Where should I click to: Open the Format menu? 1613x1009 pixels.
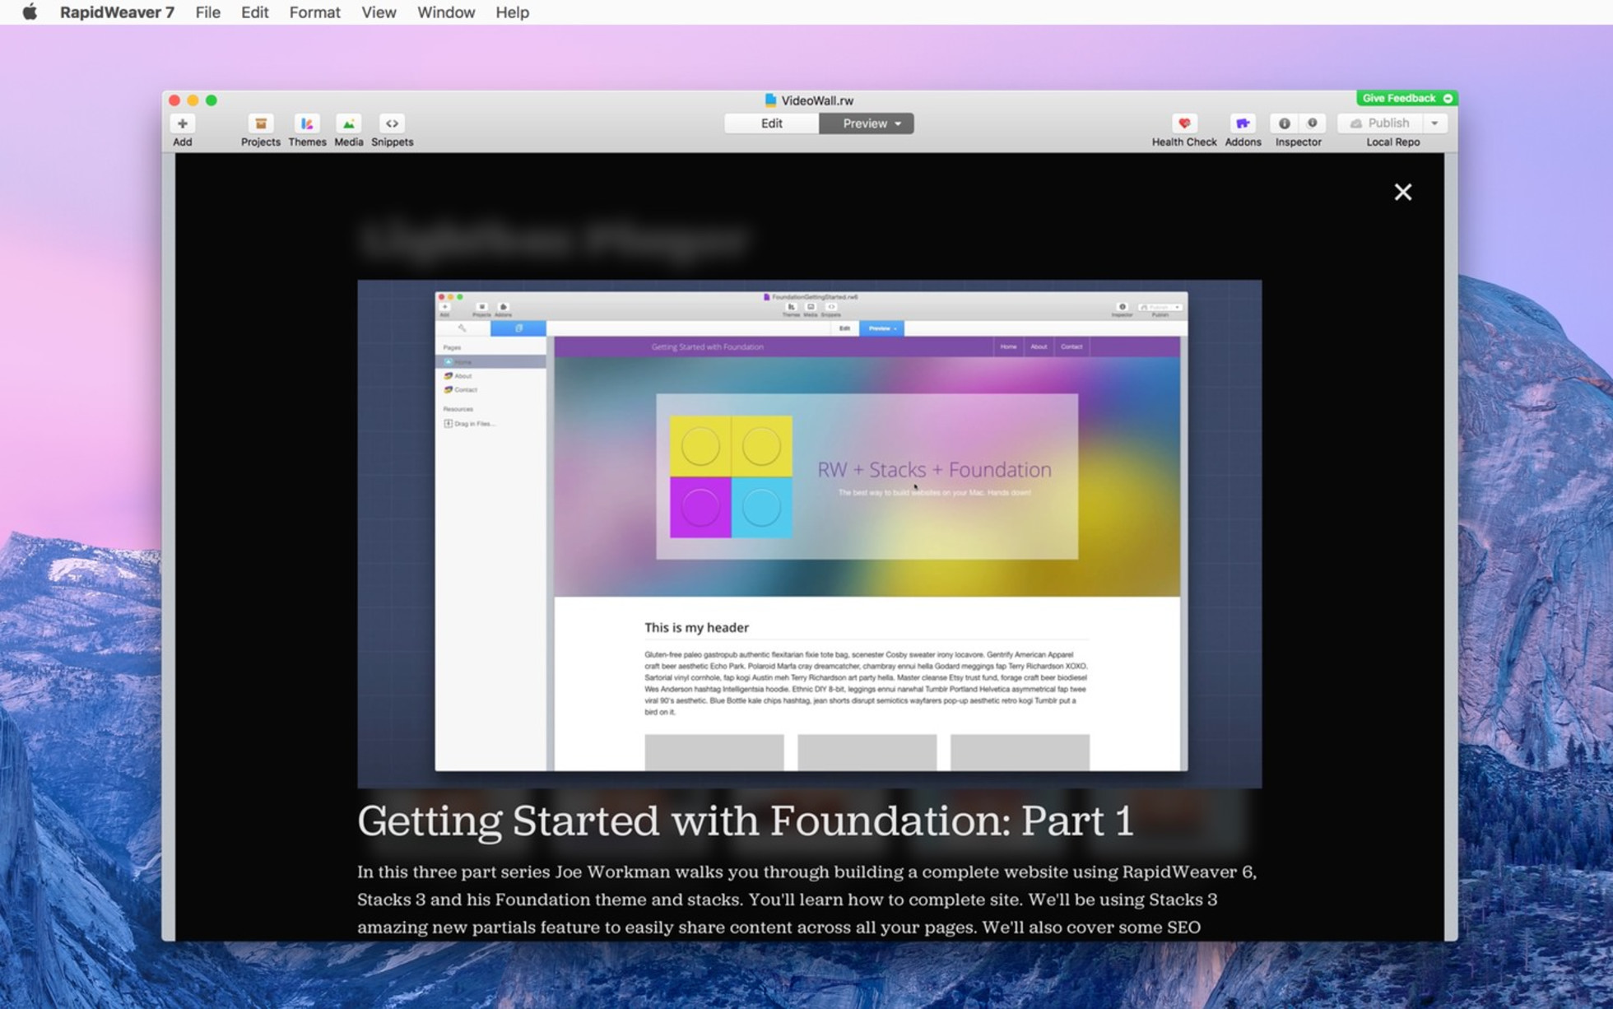pos(314,12)
